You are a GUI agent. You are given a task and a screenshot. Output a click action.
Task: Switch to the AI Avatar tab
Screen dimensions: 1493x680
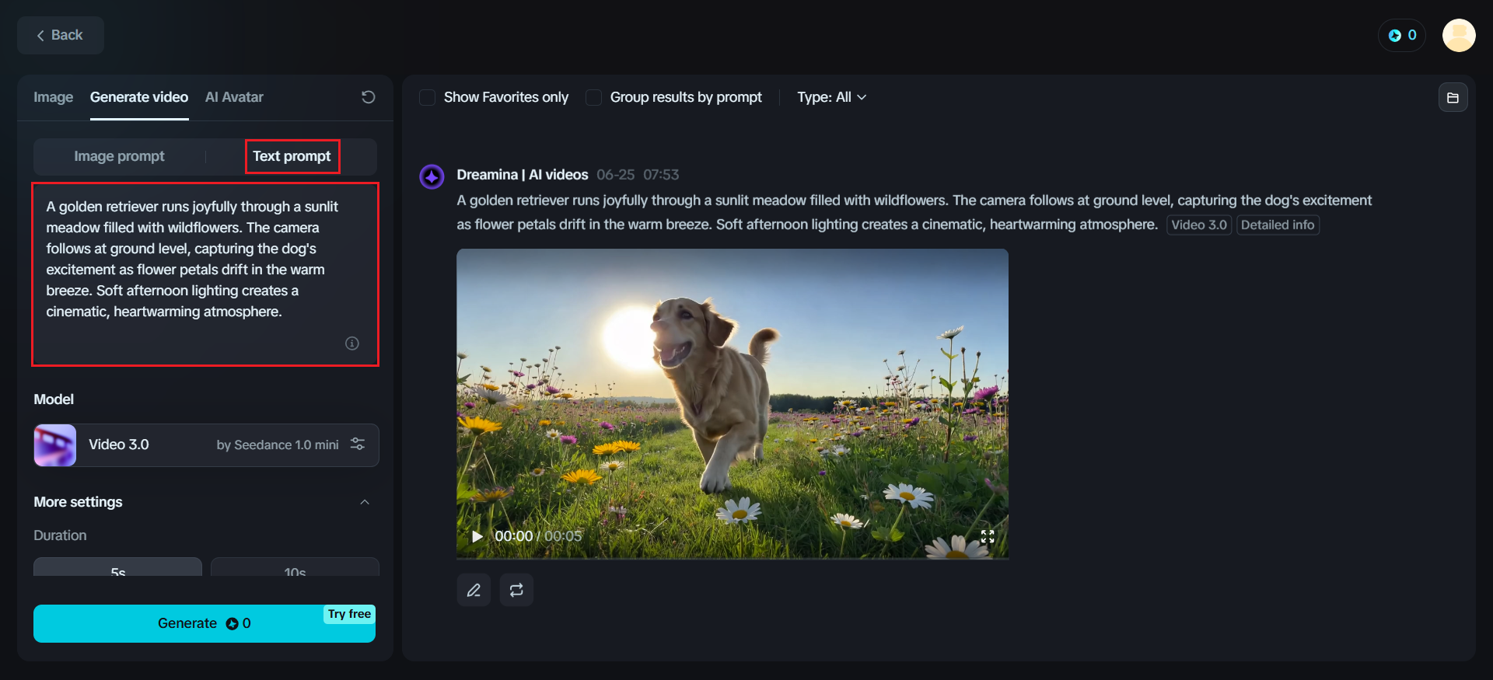pyautogui.click(x=234, y=97)
